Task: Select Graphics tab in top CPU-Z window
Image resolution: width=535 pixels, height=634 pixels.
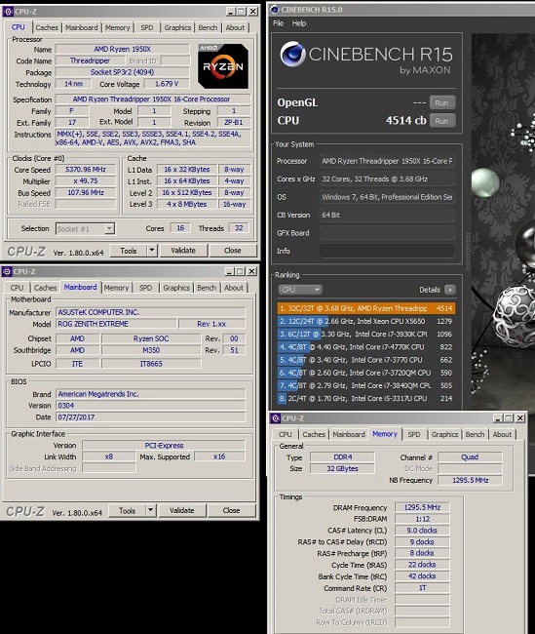Action: pyautogui.click(x=177, y=27)
